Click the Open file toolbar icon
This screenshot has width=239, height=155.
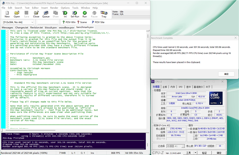[x=17, y=14]
